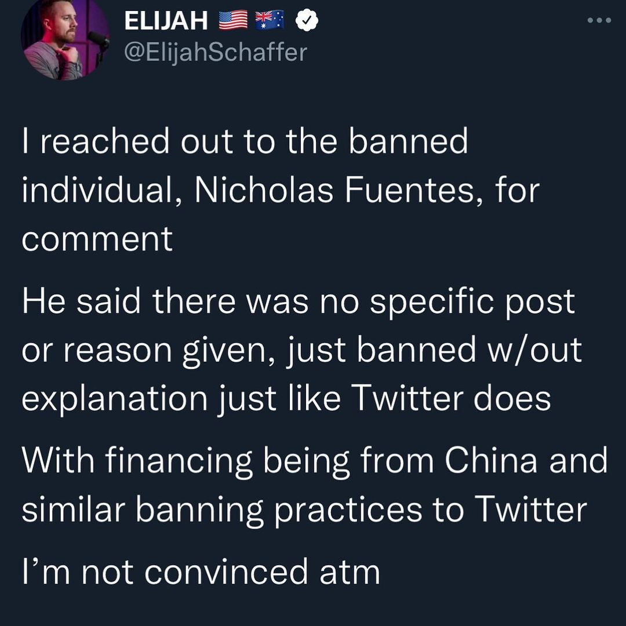The image size is (626, 626).
Task: Click the "similar banning practices to Twitter" line
Action: [x=304, y=510]
